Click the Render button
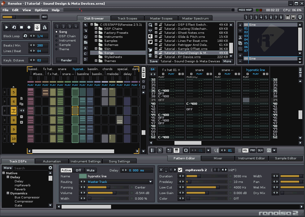305x217 pixels. coord(67,60)
